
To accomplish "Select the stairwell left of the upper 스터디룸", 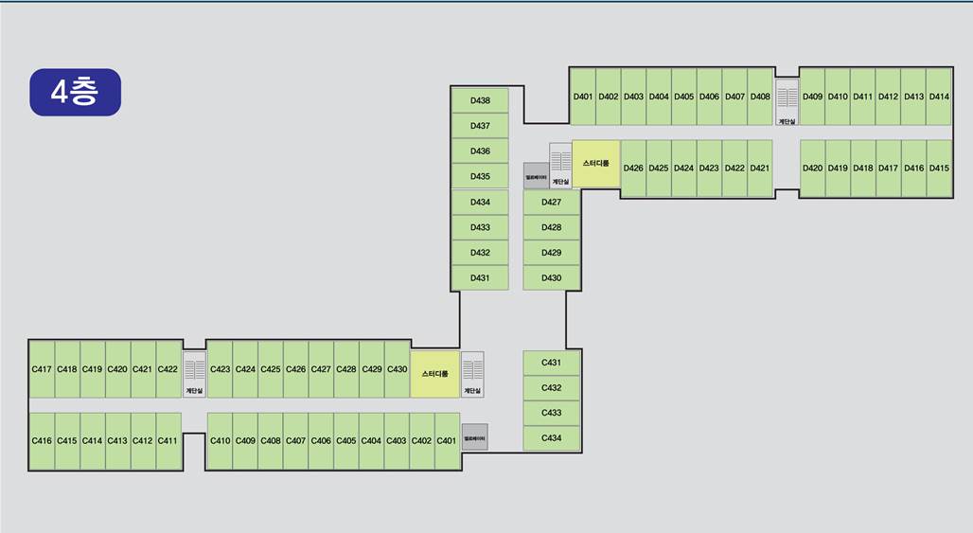I will 560,166.
